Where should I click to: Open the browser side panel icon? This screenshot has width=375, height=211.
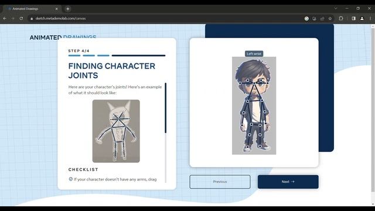point(354,18)
